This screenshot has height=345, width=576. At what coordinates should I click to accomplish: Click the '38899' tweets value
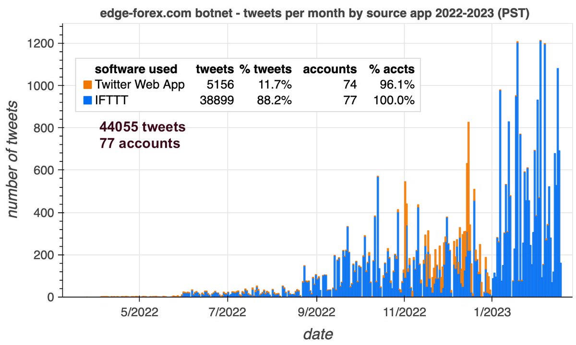[x=217, y=100]
